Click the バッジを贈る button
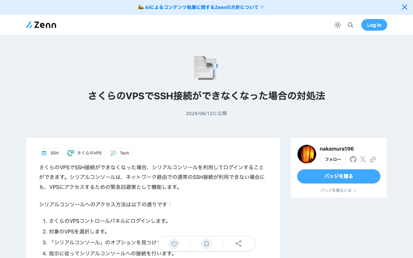Image resolution: width=413 pixels, height=258 pixels. [x=338, y=176]
